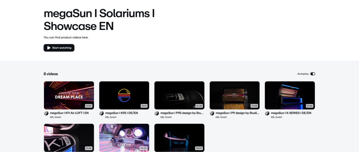Viewport: 359px width, 152px height.
Task: Click KBL avatar icon beside P9S title
Action: pyautogui.click(x=157, y=113)
